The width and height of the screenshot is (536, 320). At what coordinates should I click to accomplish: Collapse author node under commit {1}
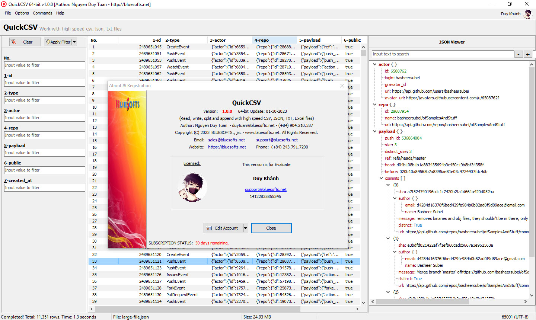395,252
